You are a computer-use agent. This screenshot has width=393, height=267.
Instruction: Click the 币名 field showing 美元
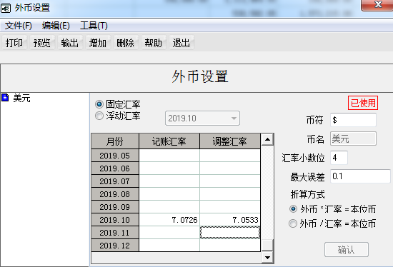pos(353,138)
